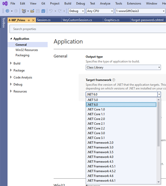This screenshot has height=186, width=166.
Task: Click the navigate forward arrow icon
Action: [16, 11]
